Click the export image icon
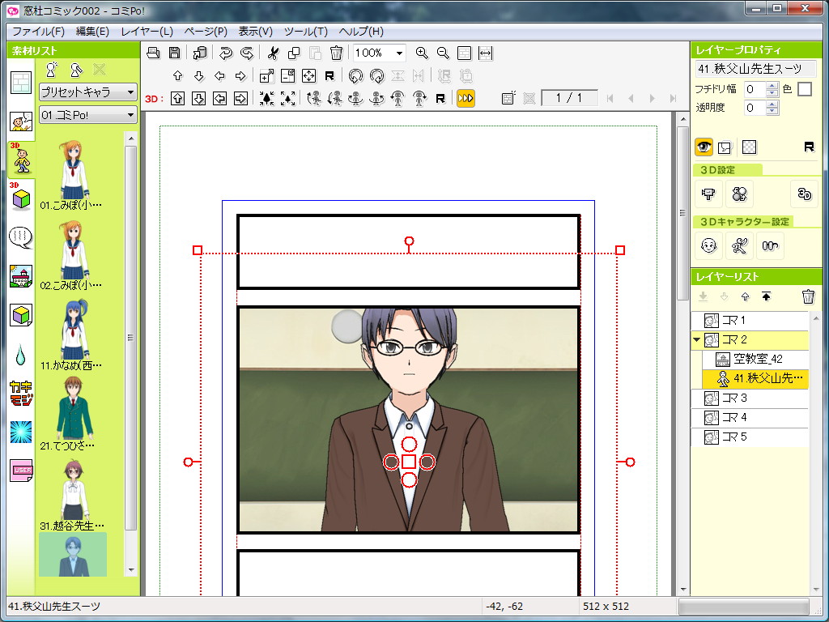 [200, 53]
